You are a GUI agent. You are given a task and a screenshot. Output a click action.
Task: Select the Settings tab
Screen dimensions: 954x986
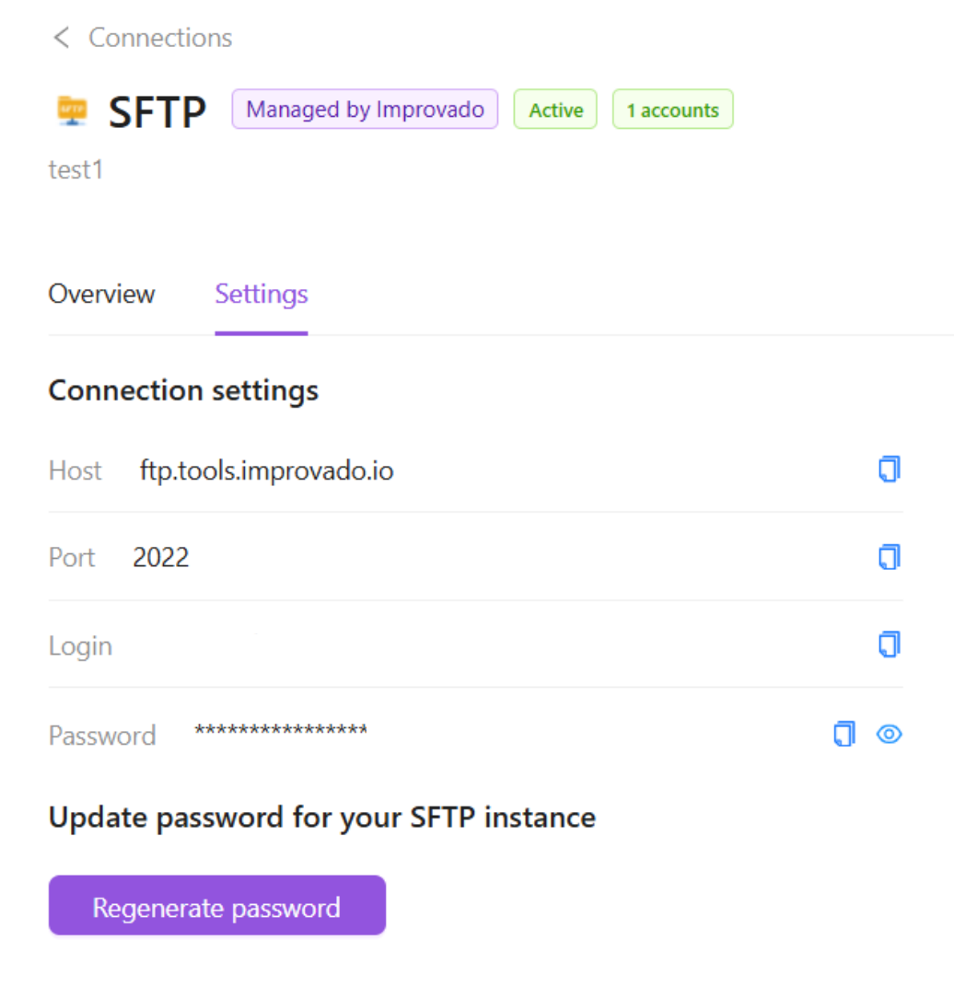[x=262, y=294]
